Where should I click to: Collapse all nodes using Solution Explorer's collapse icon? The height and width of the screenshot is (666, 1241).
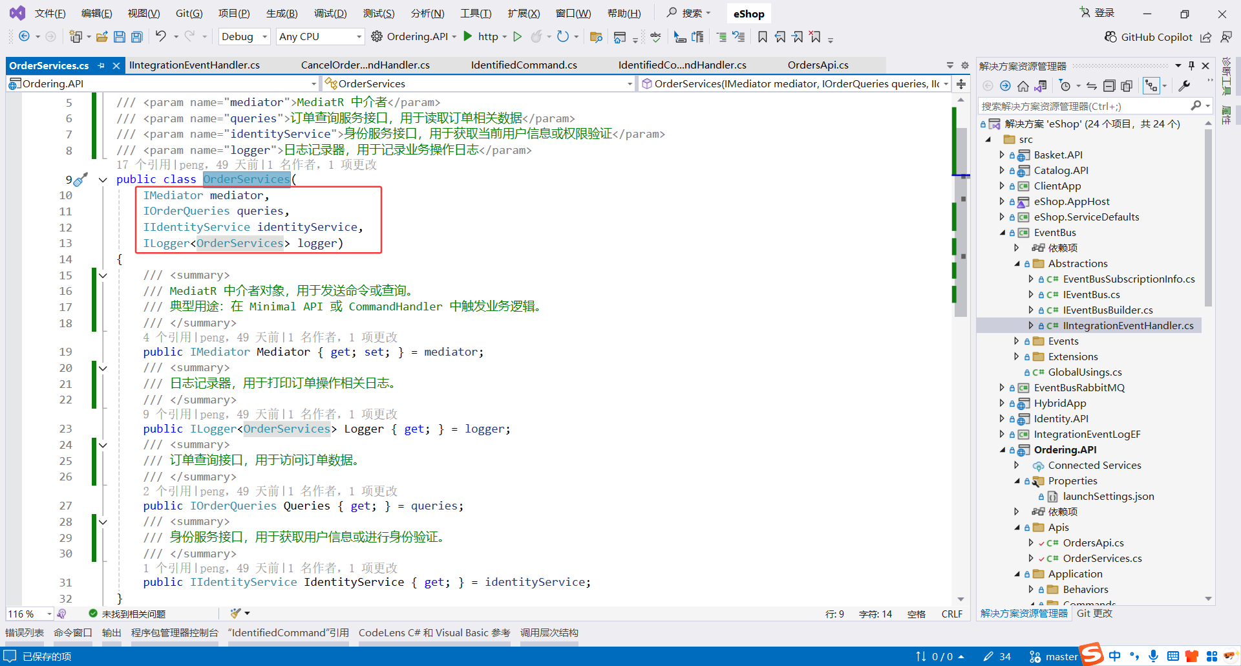(1109, 85)
